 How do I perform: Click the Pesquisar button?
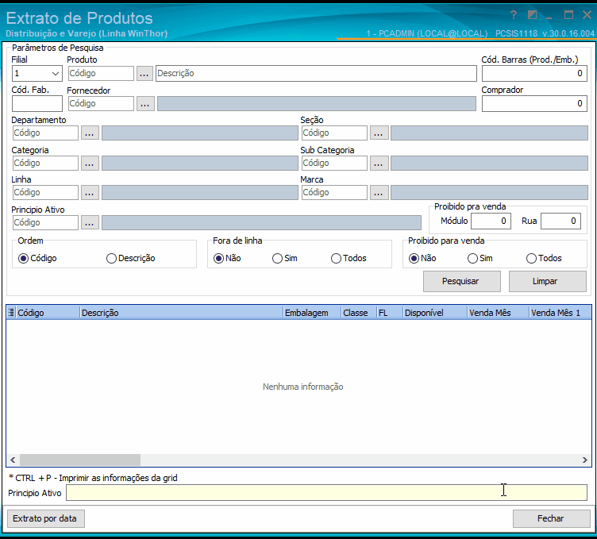point(462,281)
